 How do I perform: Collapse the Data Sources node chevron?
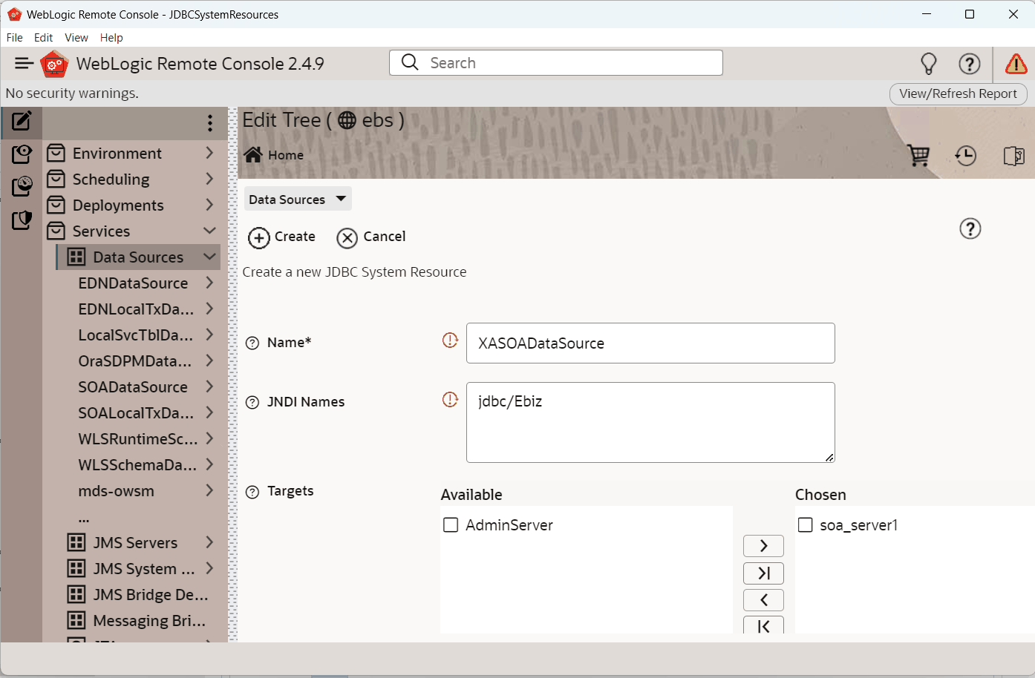209,257
